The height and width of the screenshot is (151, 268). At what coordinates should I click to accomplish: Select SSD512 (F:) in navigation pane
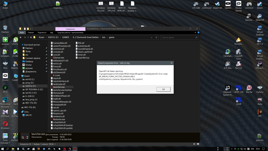(33, 86)
